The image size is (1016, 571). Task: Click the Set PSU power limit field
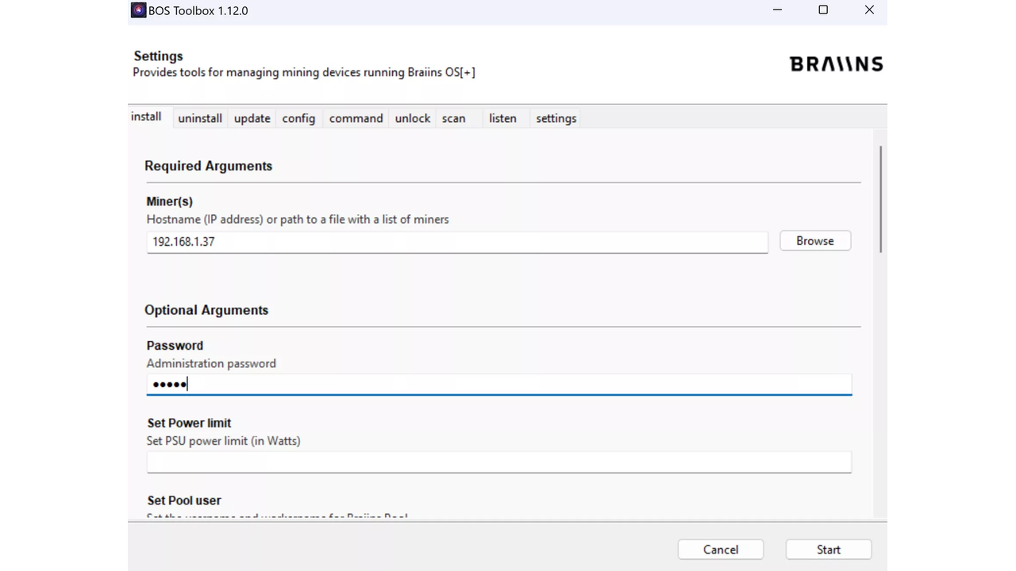[x=499, y=462]
